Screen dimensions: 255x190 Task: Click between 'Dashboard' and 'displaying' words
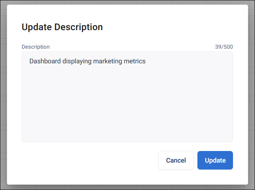click(62, 61)
